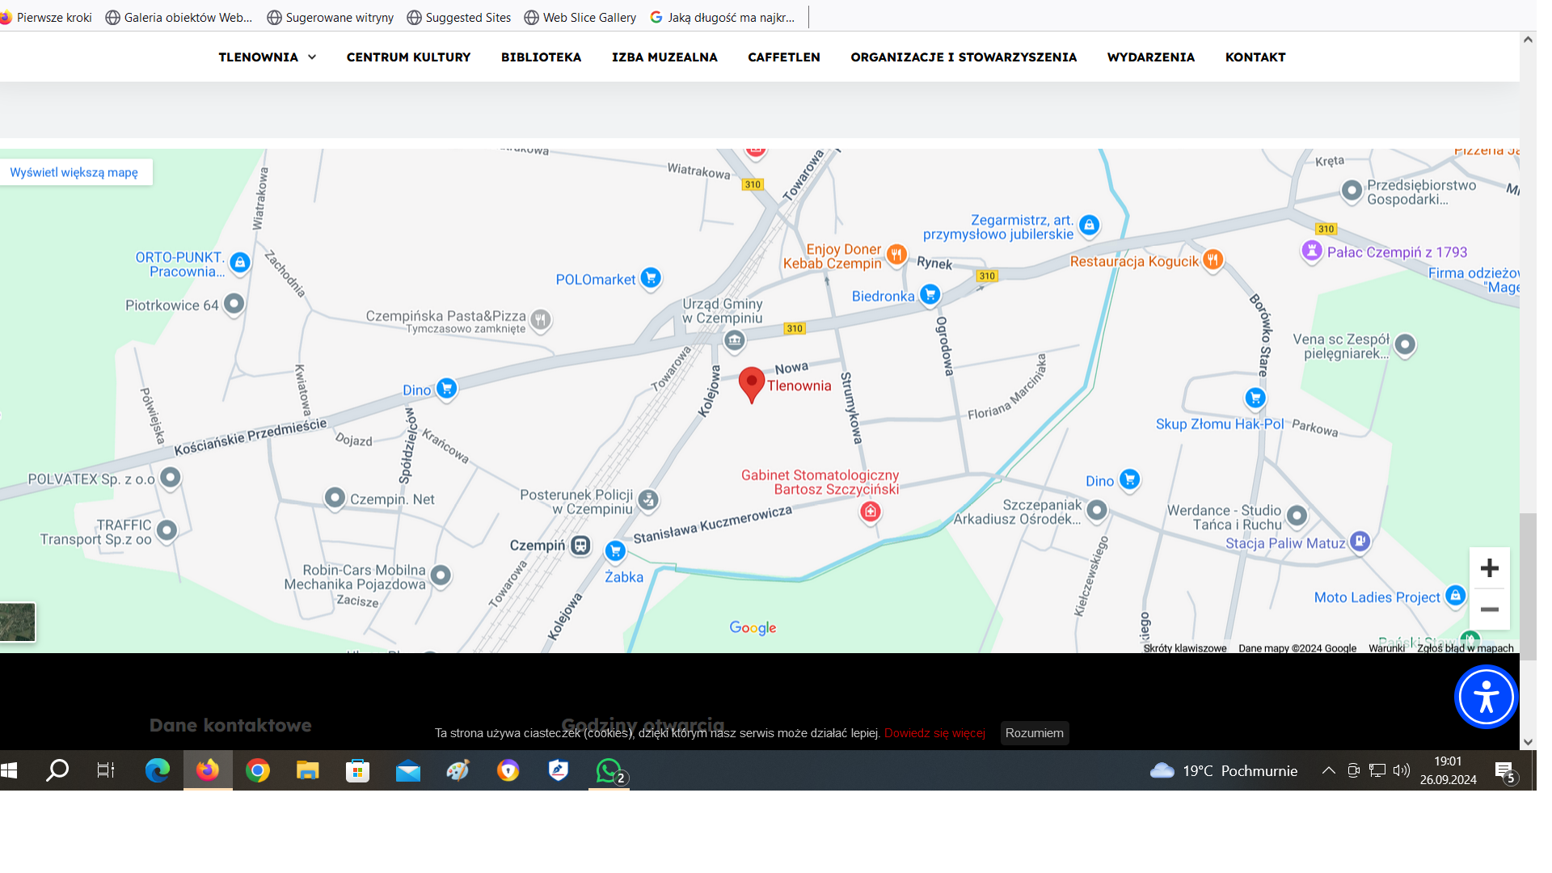Open Skróty klawiszowe map link
Image resolution: width=1552 pixels, height=873 pixels.
1184,648
